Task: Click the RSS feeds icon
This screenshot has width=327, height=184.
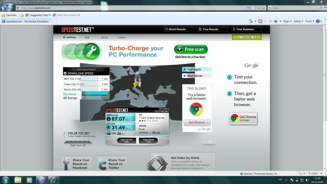Action: 260,21
